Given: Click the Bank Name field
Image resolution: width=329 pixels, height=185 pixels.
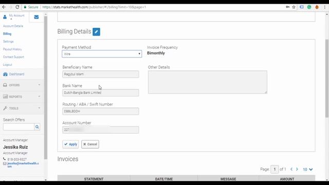Looking at the screenshot, I should (101, 92).
